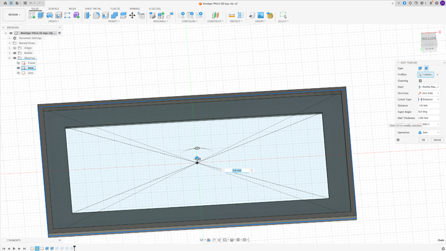Cancel the Edit Feature dialog
446x251 pixels.
[437, 139]
